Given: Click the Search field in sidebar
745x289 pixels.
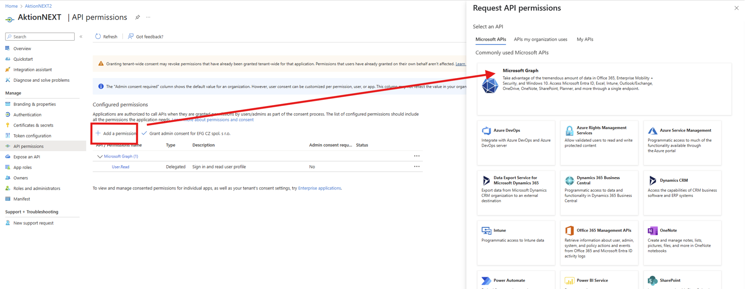Looking at the screenshot, I should pyautogui.click(x=40, y=37).
